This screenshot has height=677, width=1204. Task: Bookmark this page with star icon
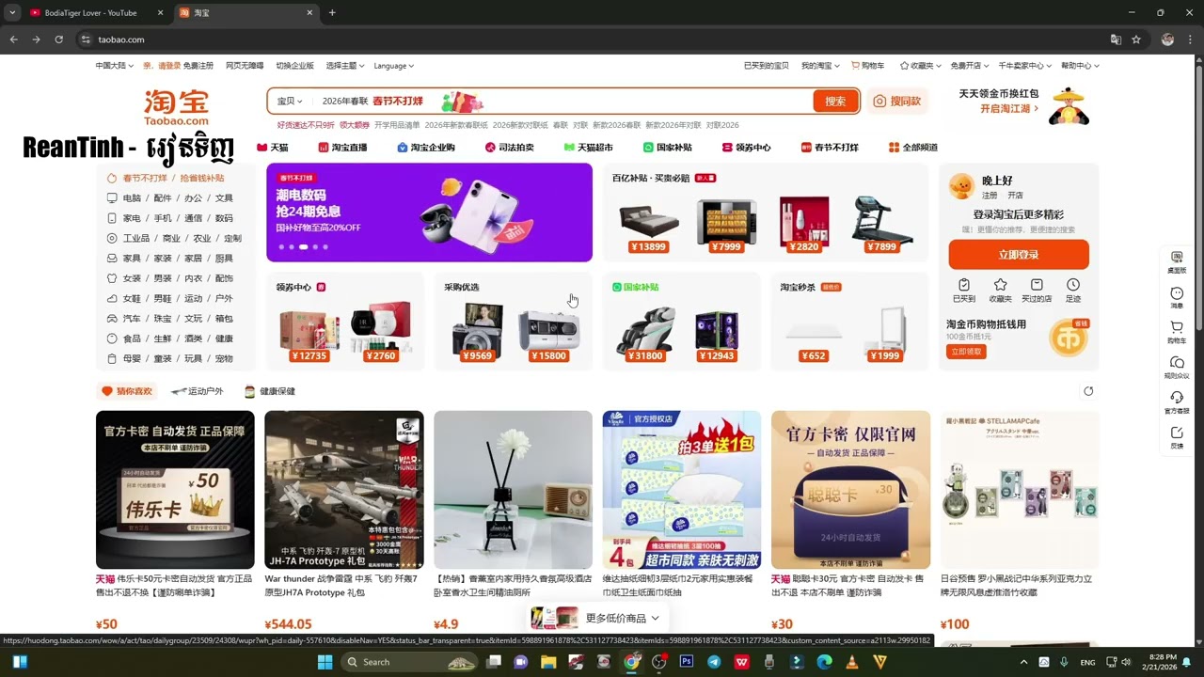coord(1136,39)
